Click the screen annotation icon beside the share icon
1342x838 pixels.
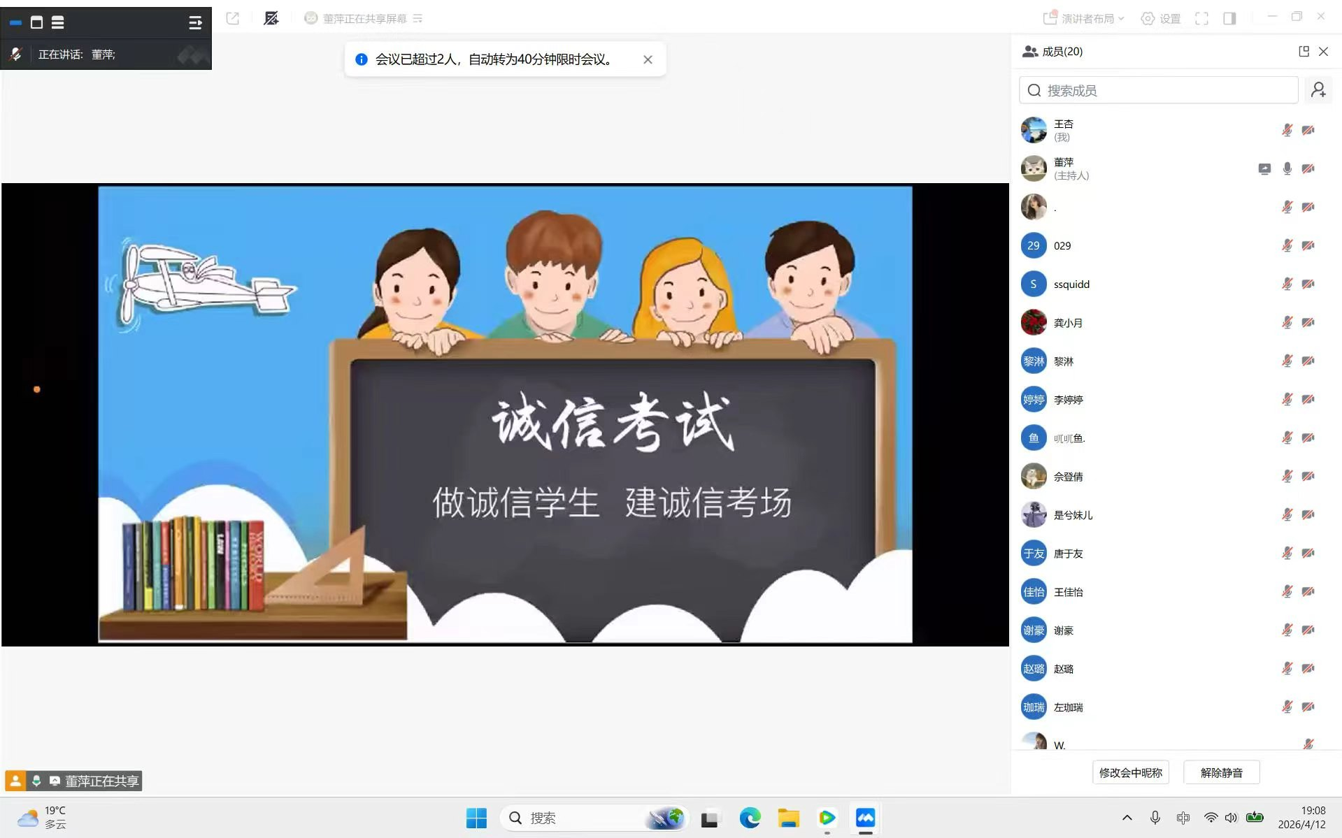click(x=271, y=19)
